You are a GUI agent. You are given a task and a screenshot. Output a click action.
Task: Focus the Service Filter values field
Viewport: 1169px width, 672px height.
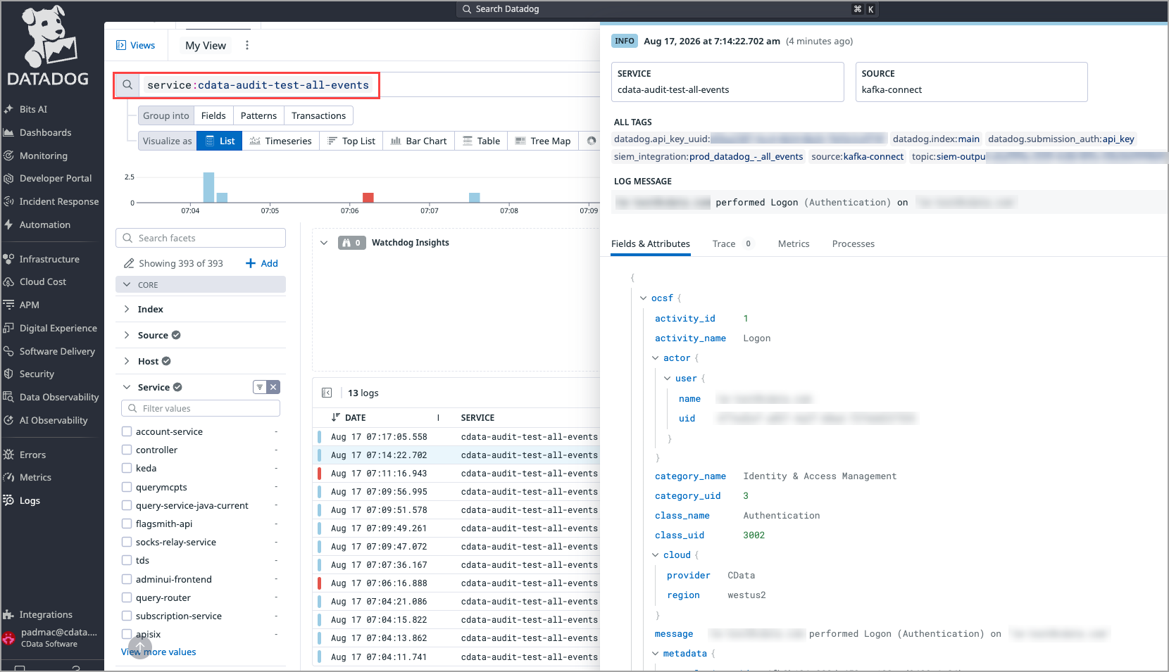click(201, 408)
